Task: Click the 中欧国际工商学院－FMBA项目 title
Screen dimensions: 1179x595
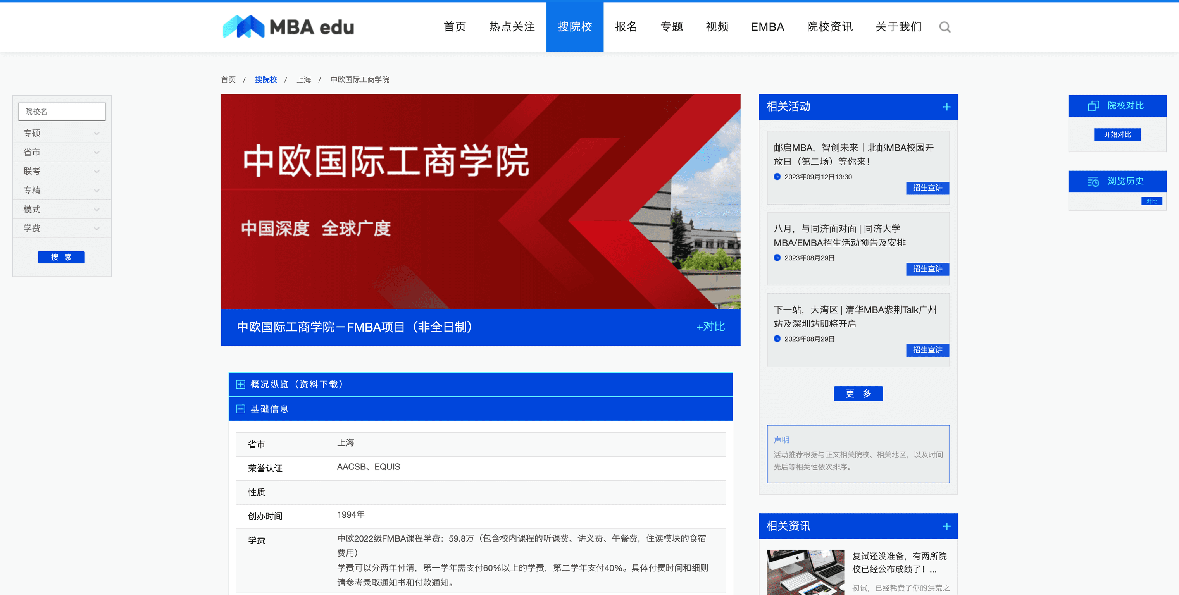Action: coord(355,327)
